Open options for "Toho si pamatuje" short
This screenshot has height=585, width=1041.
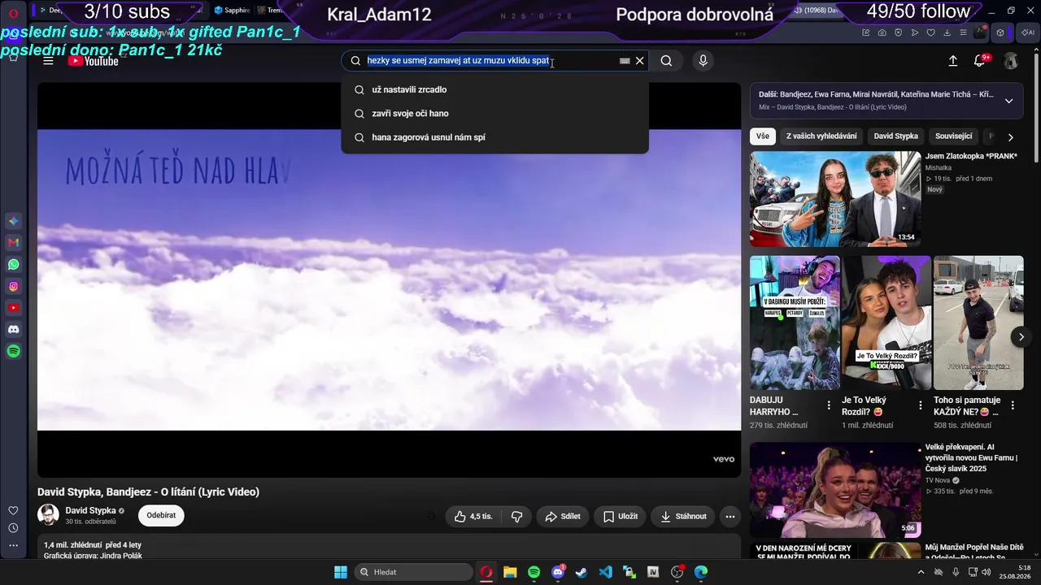(x=1013, y=405)
